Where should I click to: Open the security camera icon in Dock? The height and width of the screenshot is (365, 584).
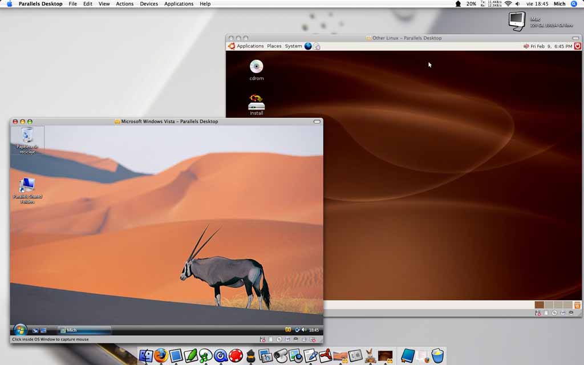[x=281, y=356]
